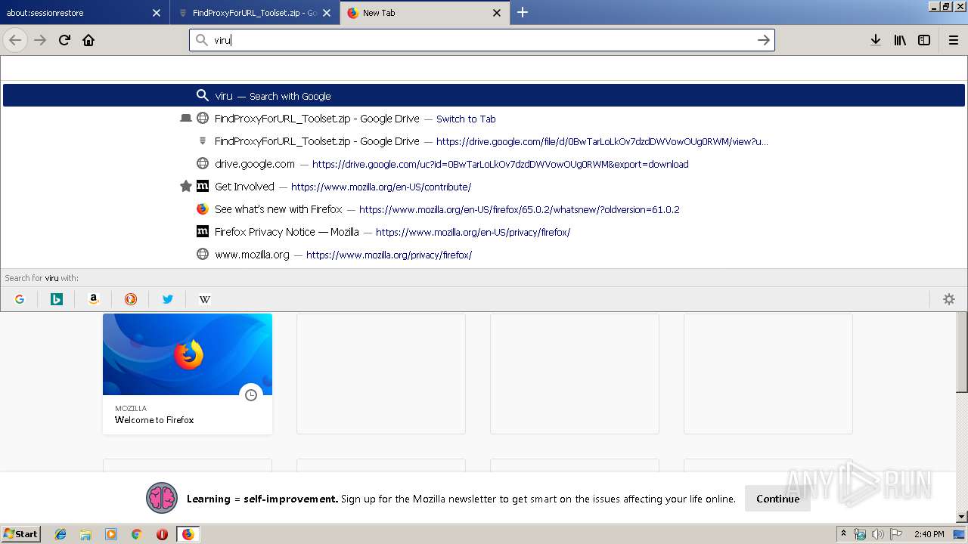
Task: Open the Windows Start menu
Action: coord(21,533)
